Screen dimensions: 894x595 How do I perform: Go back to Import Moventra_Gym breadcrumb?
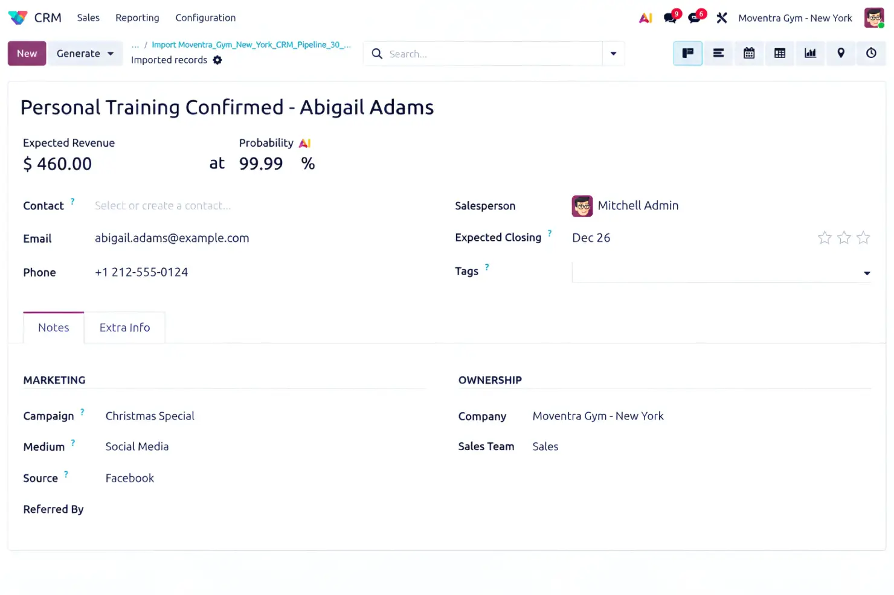[251, 45]
